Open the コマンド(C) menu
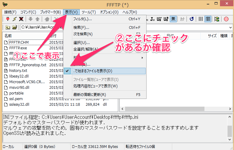234x150 pixels. point(28,12)
